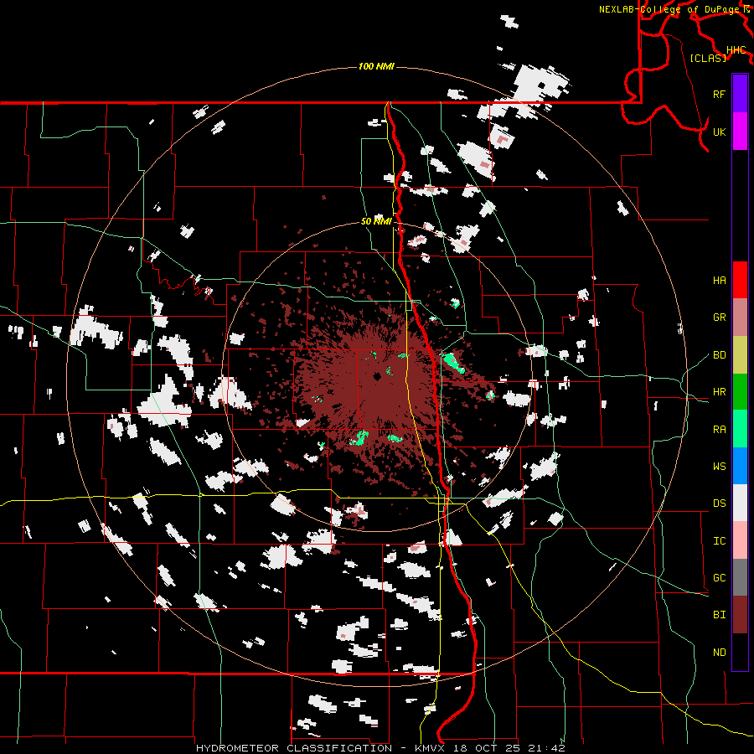The image size is (754, 754).
Task: Pick the RA light green swatch
Action: point(740,429)
